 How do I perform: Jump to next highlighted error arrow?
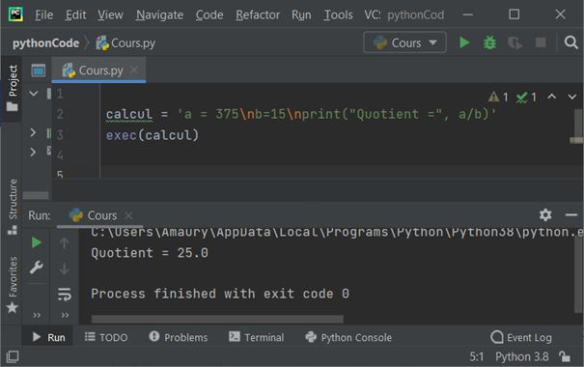[x=572, y=97]
